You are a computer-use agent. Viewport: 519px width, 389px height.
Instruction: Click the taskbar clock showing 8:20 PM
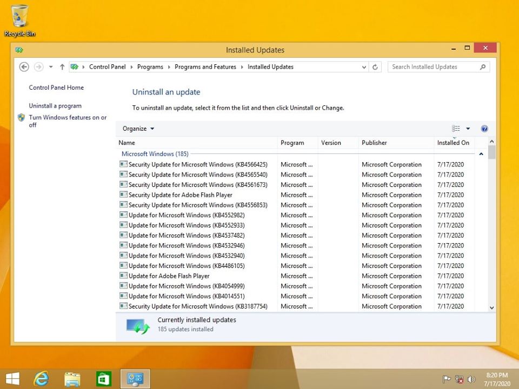tap(497, 379)
